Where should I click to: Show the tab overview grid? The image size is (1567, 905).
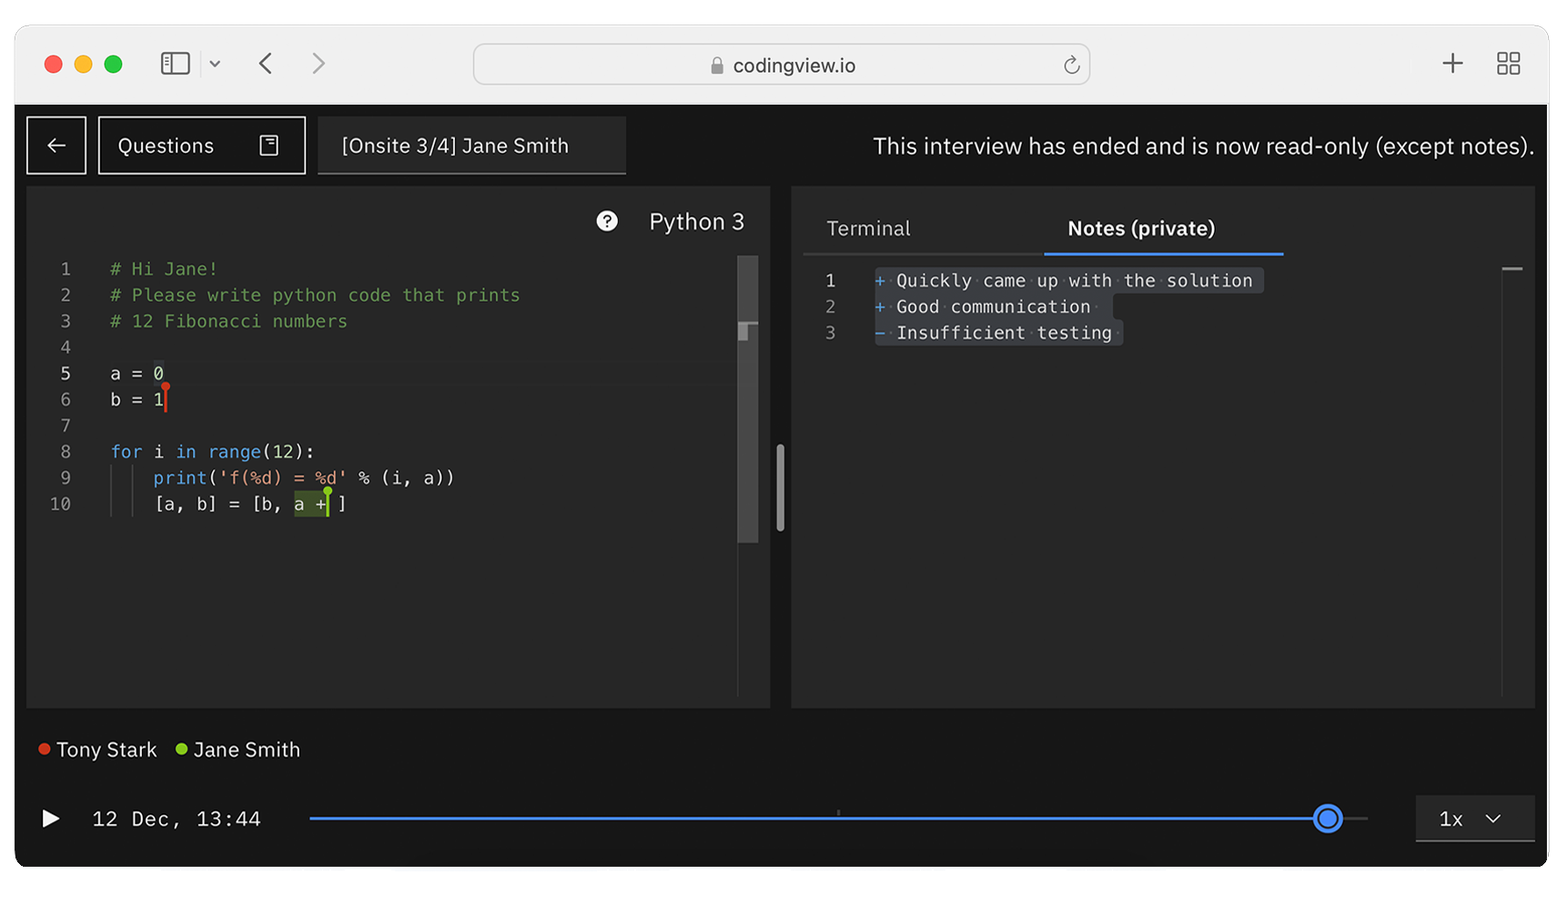pos(1508,63)
